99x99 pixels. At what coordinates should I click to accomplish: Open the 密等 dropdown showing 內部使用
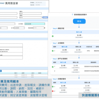[x=19, y=28]
